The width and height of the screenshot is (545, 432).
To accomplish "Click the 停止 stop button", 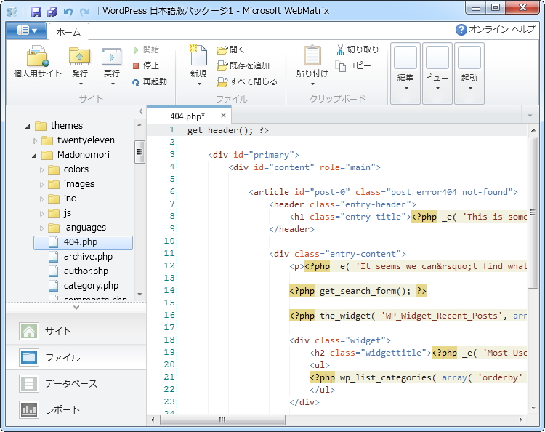I will pyautogui.click(x=146, y=65).
